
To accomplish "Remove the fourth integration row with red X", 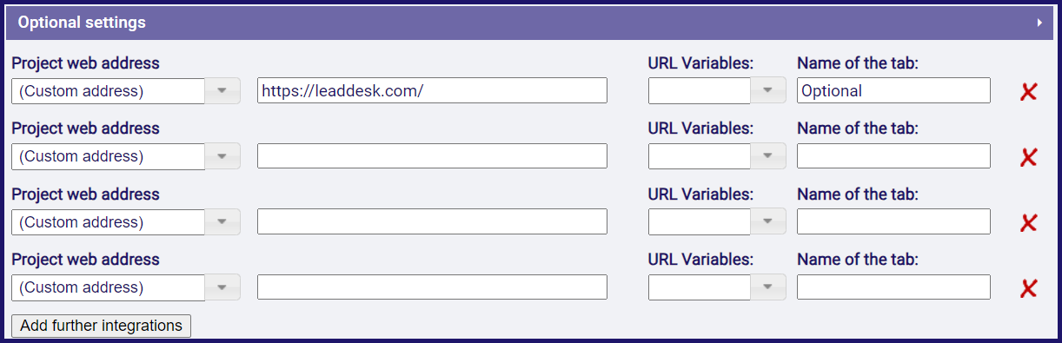I will [x=1029, y=288].
